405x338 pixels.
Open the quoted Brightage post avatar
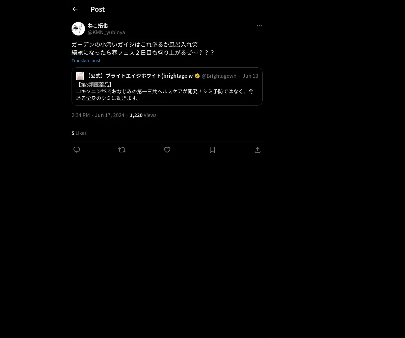pyautogui.click(x=80, y=76)
